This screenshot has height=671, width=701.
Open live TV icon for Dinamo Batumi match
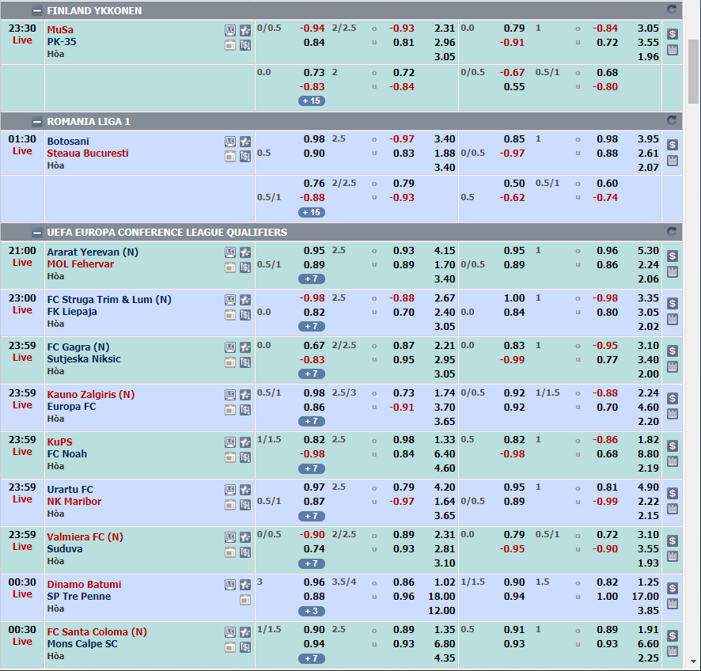click(x=245, y=600)
